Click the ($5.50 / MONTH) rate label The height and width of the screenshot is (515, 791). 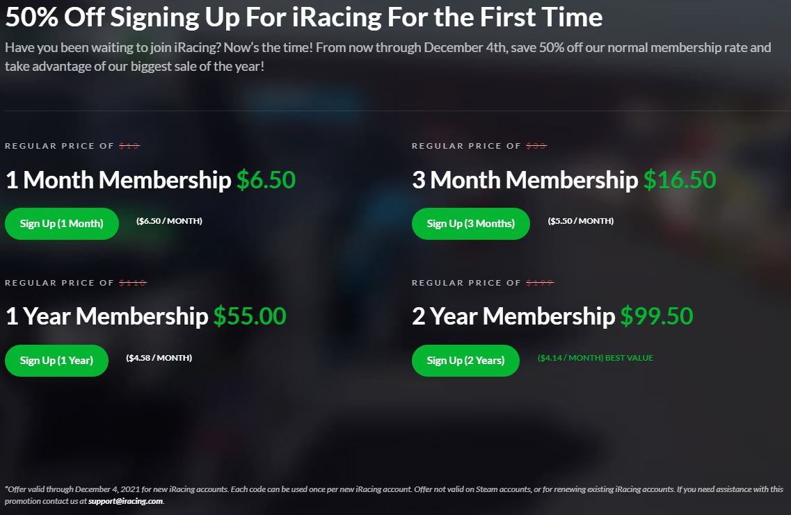coord(580,221)
